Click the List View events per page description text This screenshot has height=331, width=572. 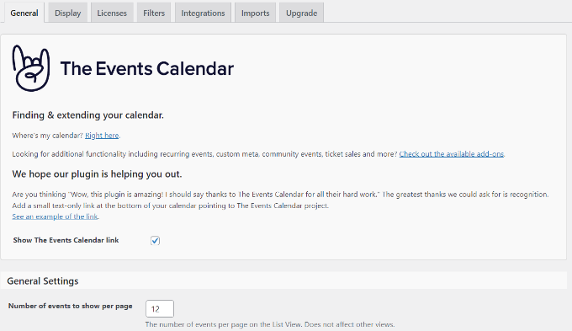(270, 324)
